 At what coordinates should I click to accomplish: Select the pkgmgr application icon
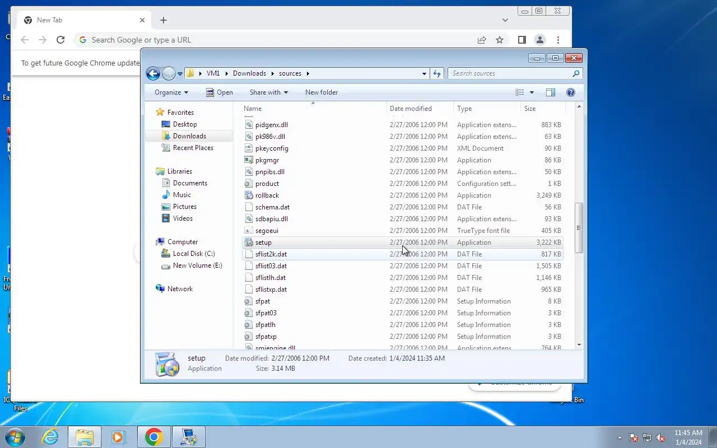click(249, 160)
